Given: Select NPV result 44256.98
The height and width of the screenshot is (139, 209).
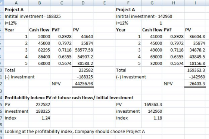Looking at the screenshot, I should 84,84.
